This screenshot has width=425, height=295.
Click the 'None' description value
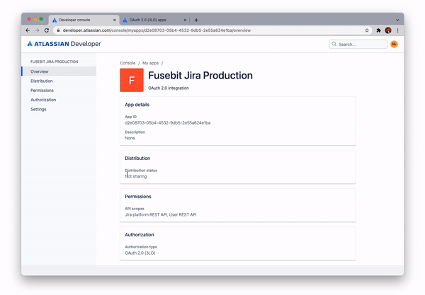(130, 138)
